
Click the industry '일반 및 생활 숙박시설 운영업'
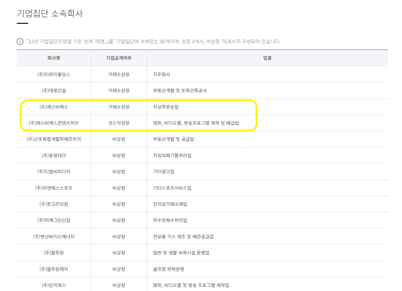pos(181,253)
